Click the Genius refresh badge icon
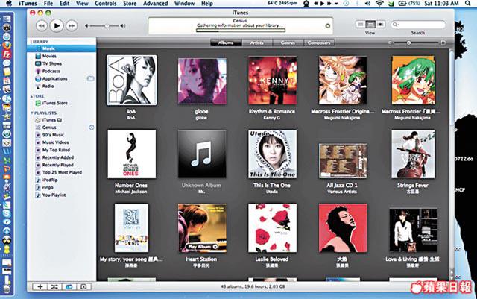This screenshot has width=477, height=299. (x=91, y=128)
